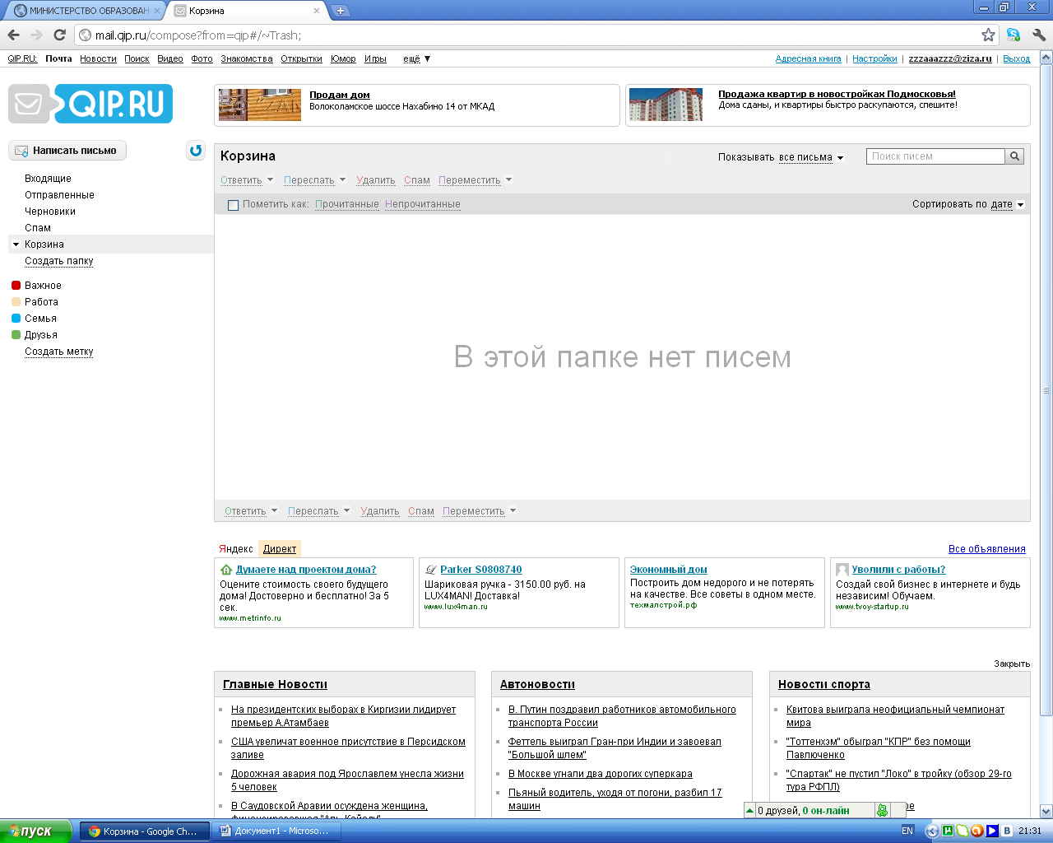Image resolution: width=1053 pixels, height=843 pixels.
Task: Open Поиск in the top navigation
Action: pos(137,58)
